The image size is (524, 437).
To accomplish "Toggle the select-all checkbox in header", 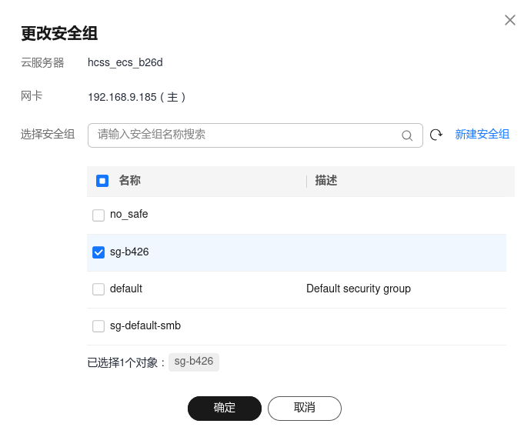I will click(102, 181).
